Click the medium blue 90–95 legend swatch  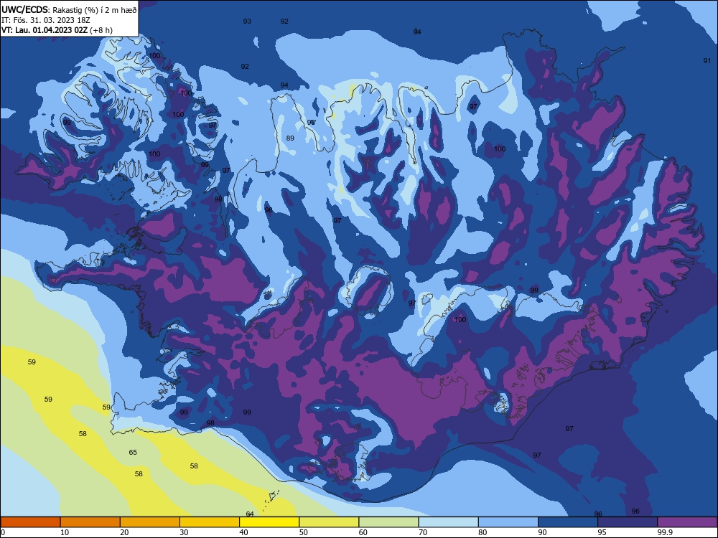(568, 522)
